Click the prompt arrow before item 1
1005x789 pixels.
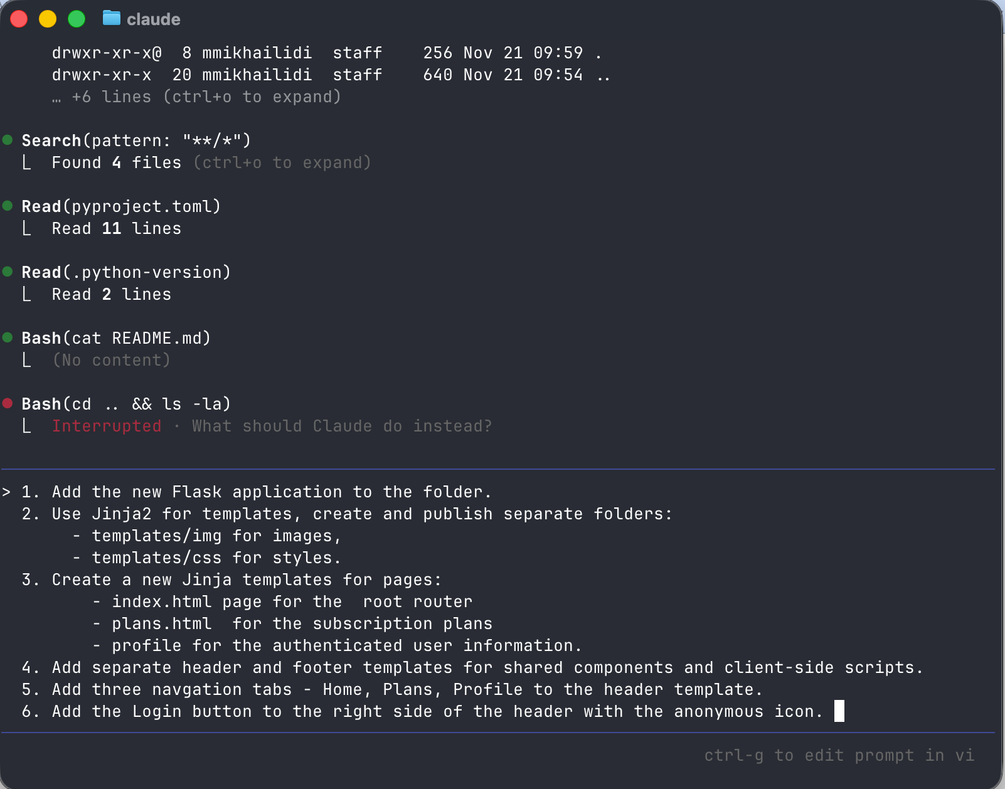coord(6,492)
